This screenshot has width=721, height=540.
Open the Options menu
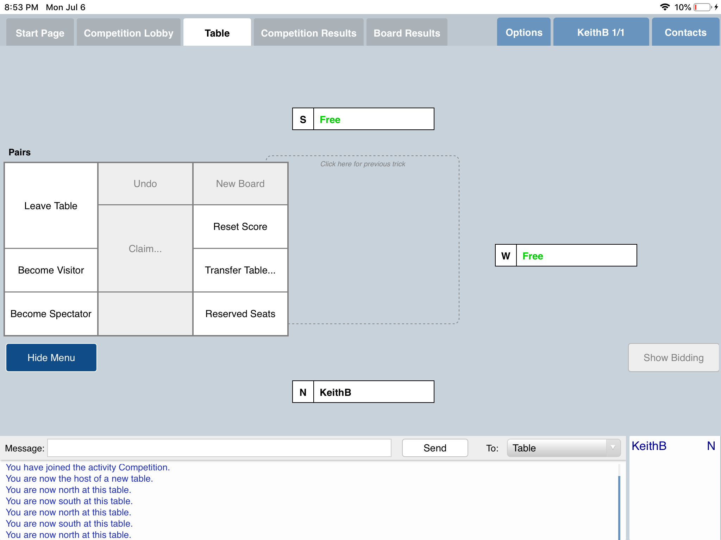pyautogui.click(x=523, y=32)
